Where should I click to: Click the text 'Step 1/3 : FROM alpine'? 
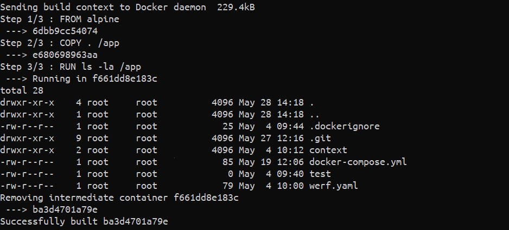(x=60, y=19)
